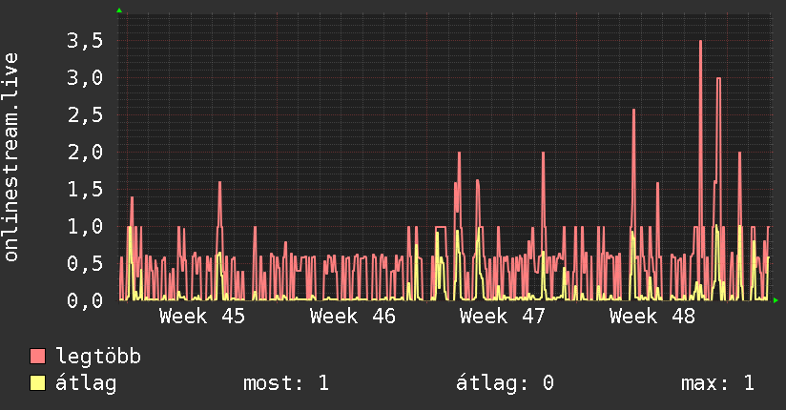
Task: Click the green arrow atop the y-axis
Action: point(119,10)
